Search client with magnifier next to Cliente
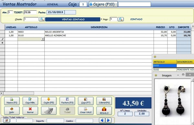The image size is (194, 125). tap(42, 19)
